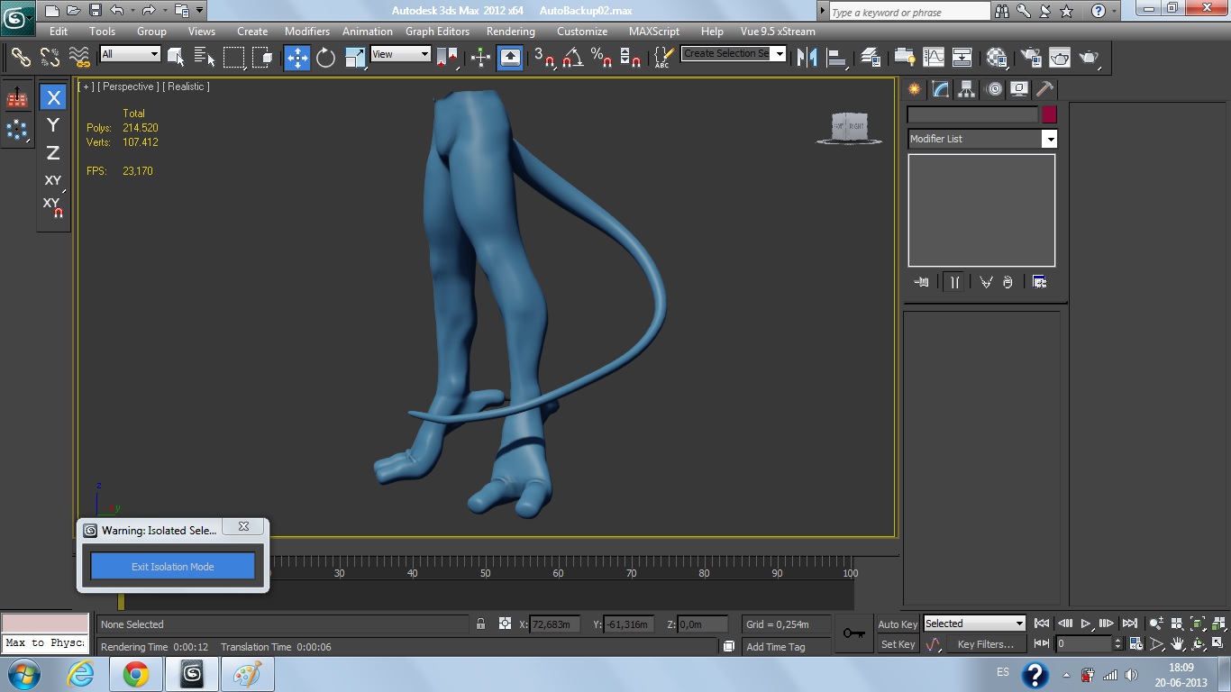Toggle Keyboard Shortcut Override
Screen dimensions: 1231x692
point(510,58)
